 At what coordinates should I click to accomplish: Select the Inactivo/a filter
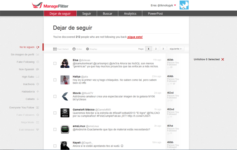29,84
